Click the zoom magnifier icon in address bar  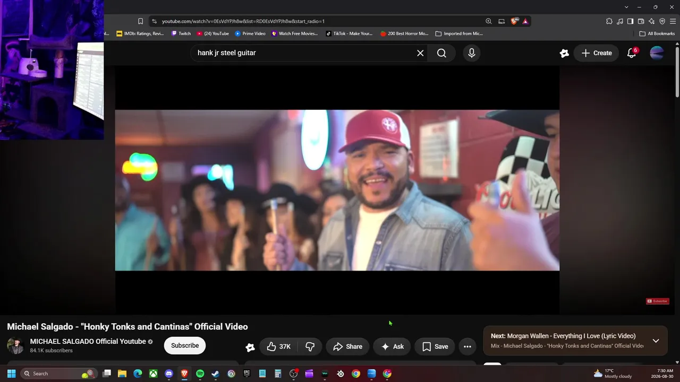pyautogui.click(x=489, y=21)
